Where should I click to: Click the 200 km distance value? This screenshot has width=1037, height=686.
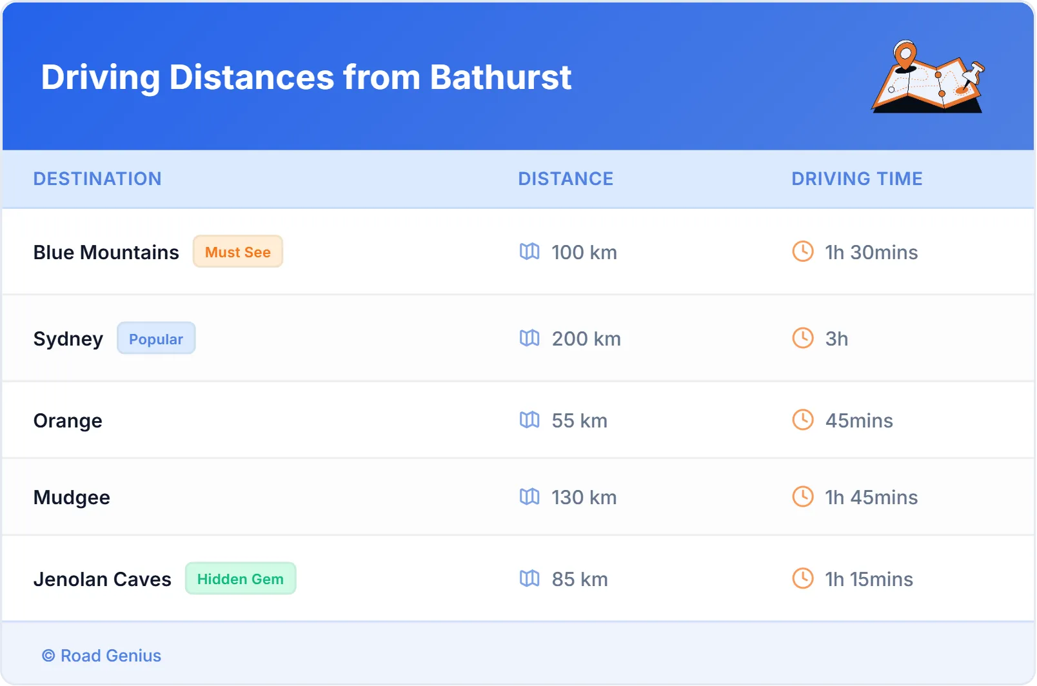pos(586,338)
